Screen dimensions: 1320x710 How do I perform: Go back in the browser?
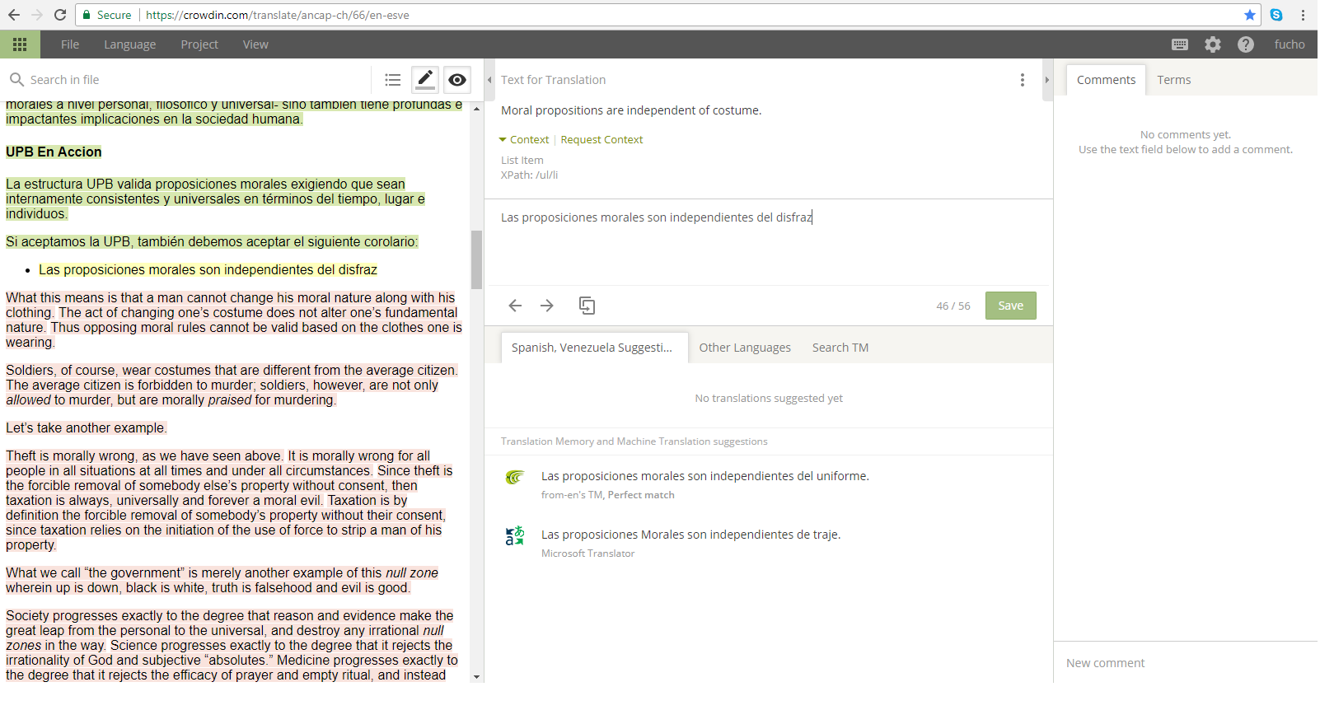click(x=14, y=15)
